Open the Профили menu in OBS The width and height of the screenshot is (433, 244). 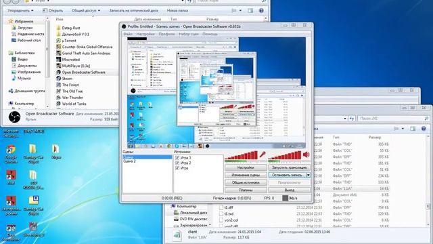point(166,34)
